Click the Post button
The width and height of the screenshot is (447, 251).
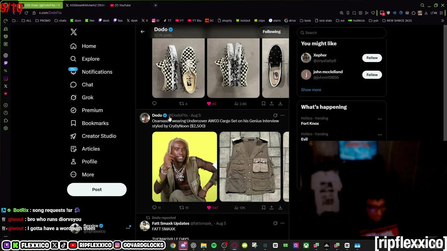(x=97, y=190)
